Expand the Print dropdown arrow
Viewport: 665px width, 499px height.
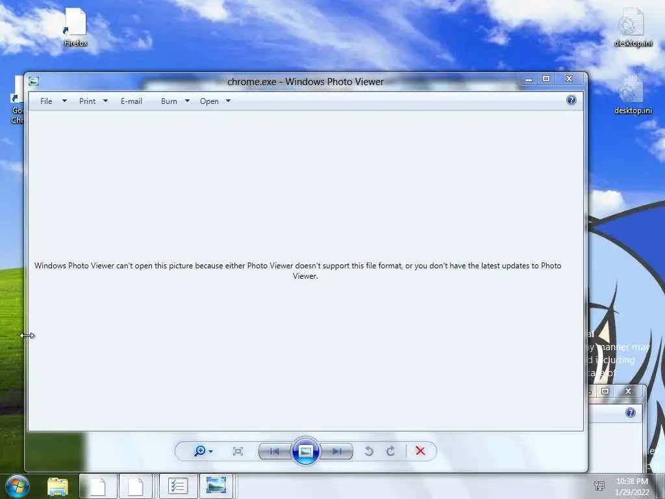pyautogui.click(x=106, y=101)
